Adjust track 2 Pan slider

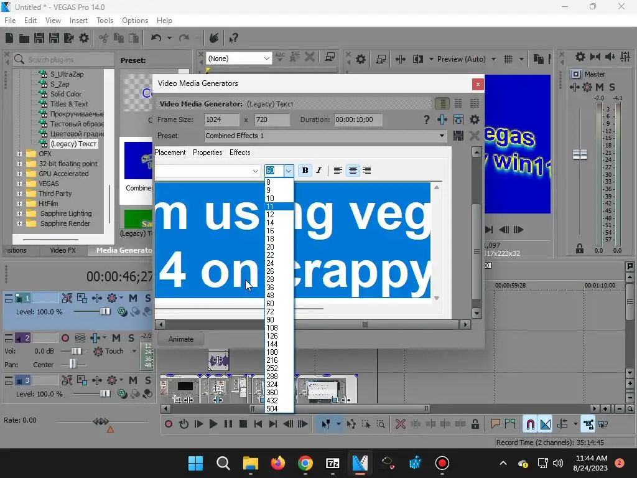tap(73, 365)
